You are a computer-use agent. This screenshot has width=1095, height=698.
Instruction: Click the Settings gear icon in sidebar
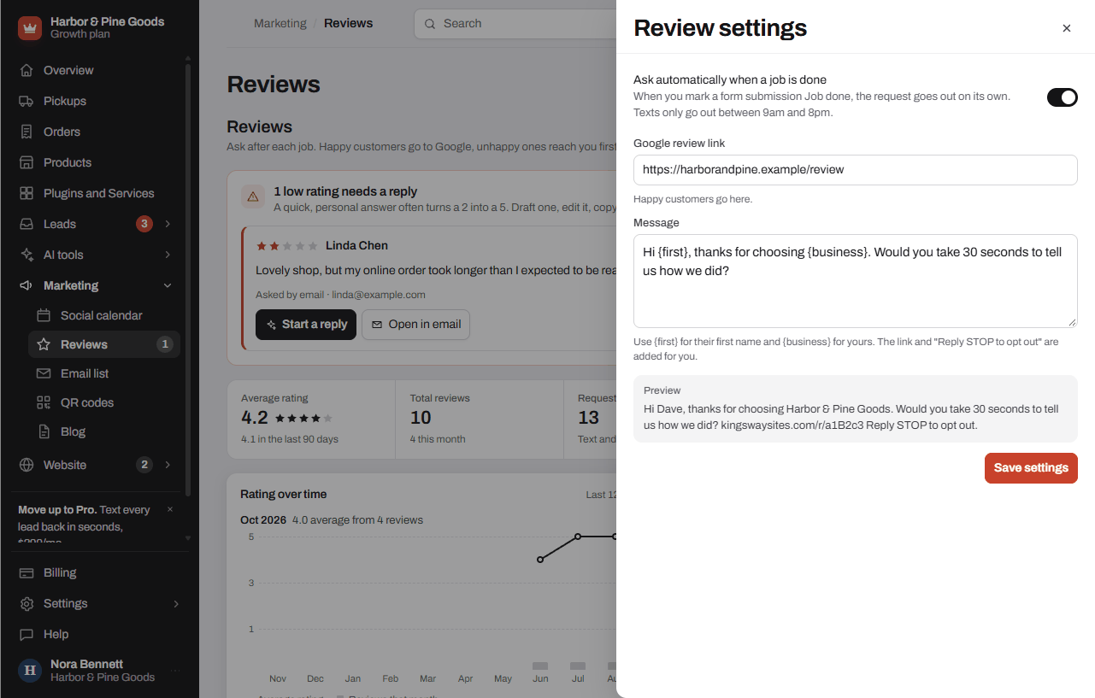tap(26, 603)
